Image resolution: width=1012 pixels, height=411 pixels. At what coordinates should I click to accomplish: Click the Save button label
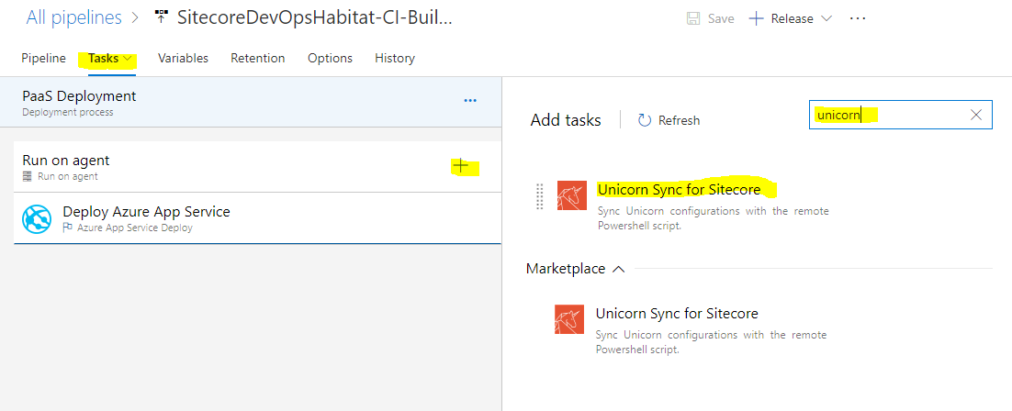tap(721, 18)
